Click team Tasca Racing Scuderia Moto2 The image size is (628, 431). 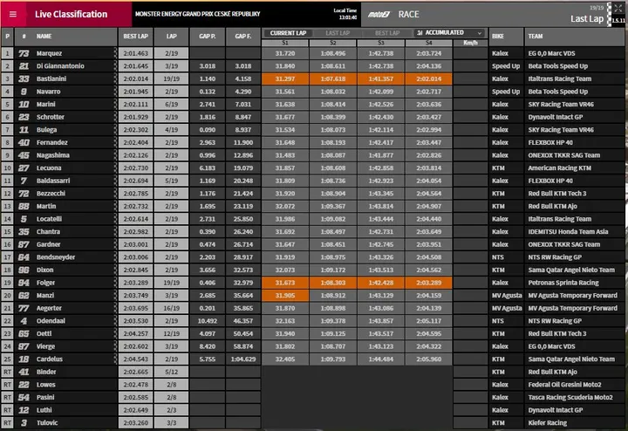(x=570, y=397)
